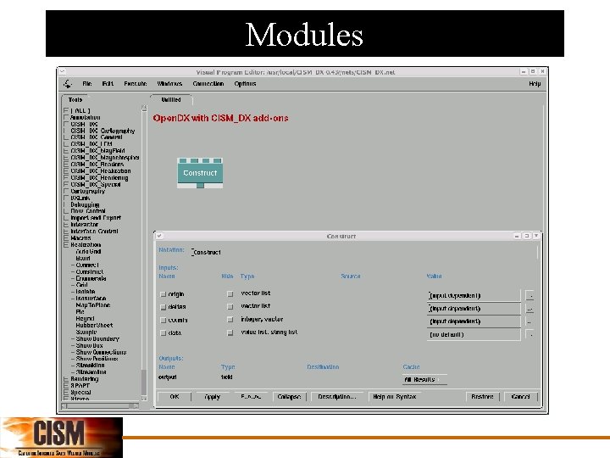
Task: Select Enumerate in the tools list
Action: [91, 278]
